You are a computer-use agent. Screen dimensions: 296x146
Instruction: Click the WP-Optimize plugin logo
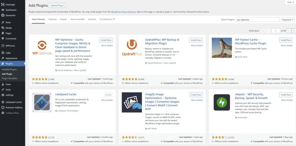[x=42, y=48]
